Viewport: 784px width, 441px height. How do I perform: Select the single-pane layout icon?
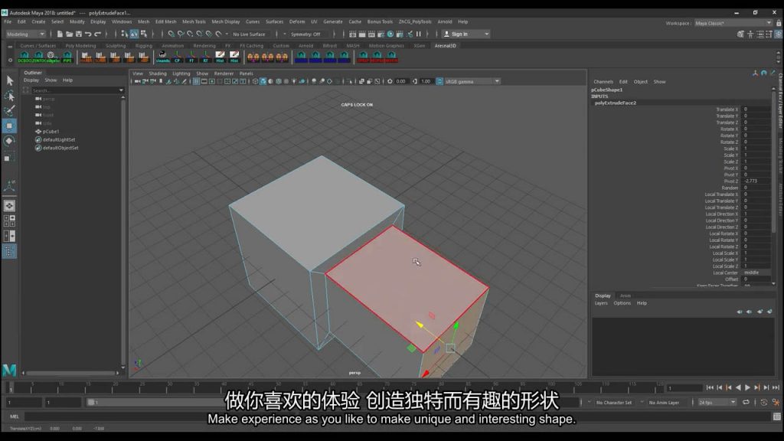click(x=9, y=205)
